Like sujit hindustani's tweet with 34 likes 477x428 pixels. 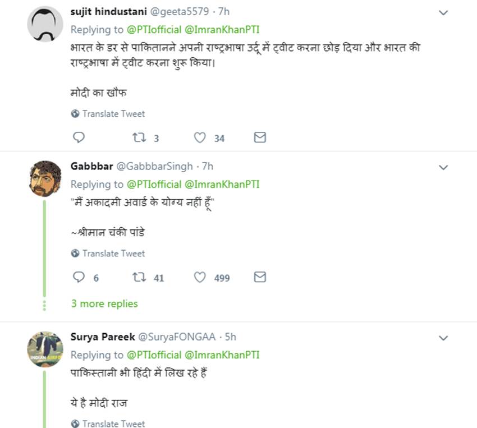pos(200,137)
